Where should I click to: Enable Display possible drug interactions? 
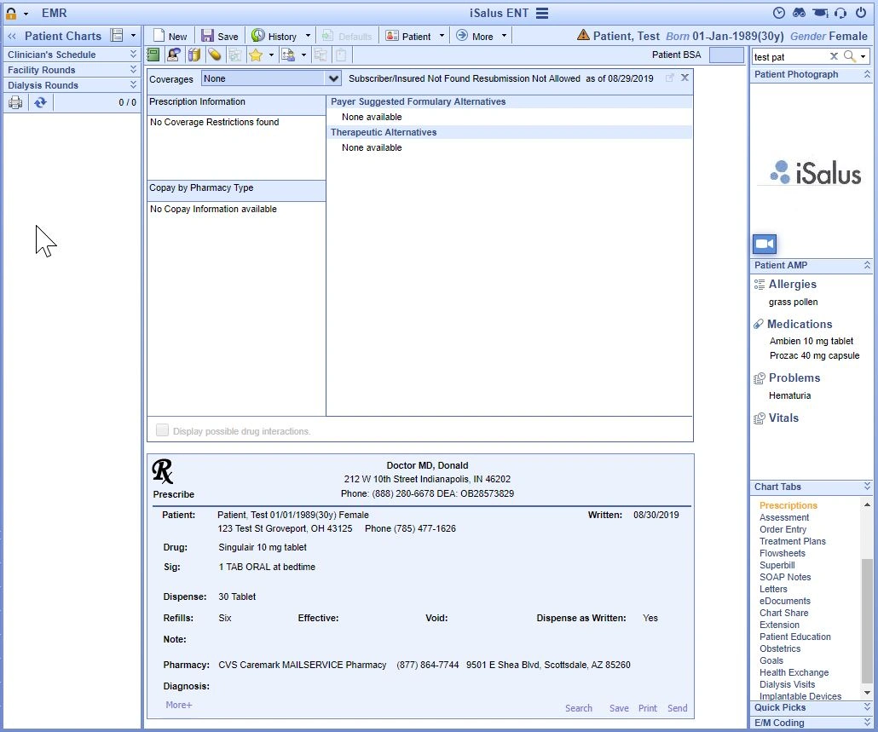pyautogui.click(x=162, y=429)
